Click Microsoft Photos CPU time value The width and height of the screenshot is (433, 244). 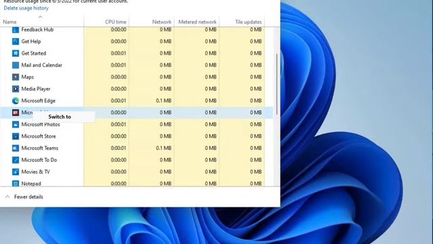(118, 125)
